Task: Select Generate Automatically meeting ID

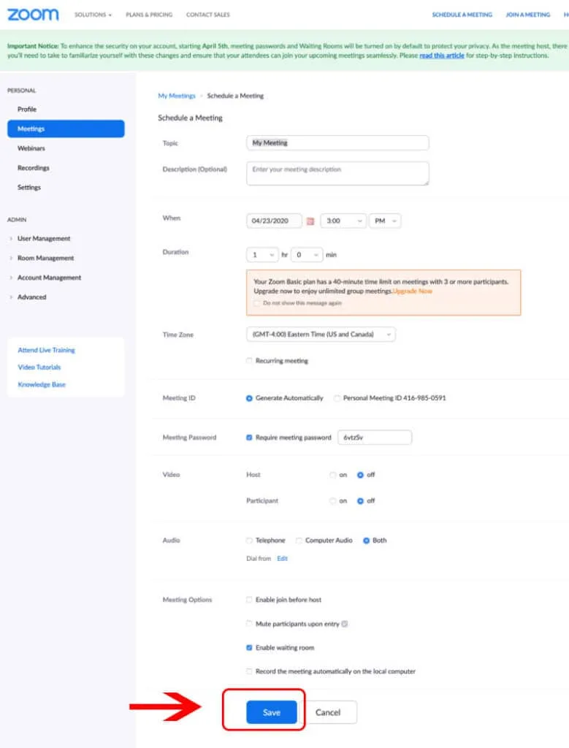Action: (x=249, y=398)
